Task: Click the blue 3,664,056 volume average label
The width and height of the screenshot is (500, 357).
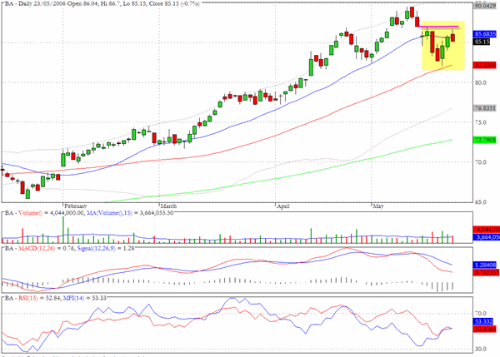Action: 487,237
